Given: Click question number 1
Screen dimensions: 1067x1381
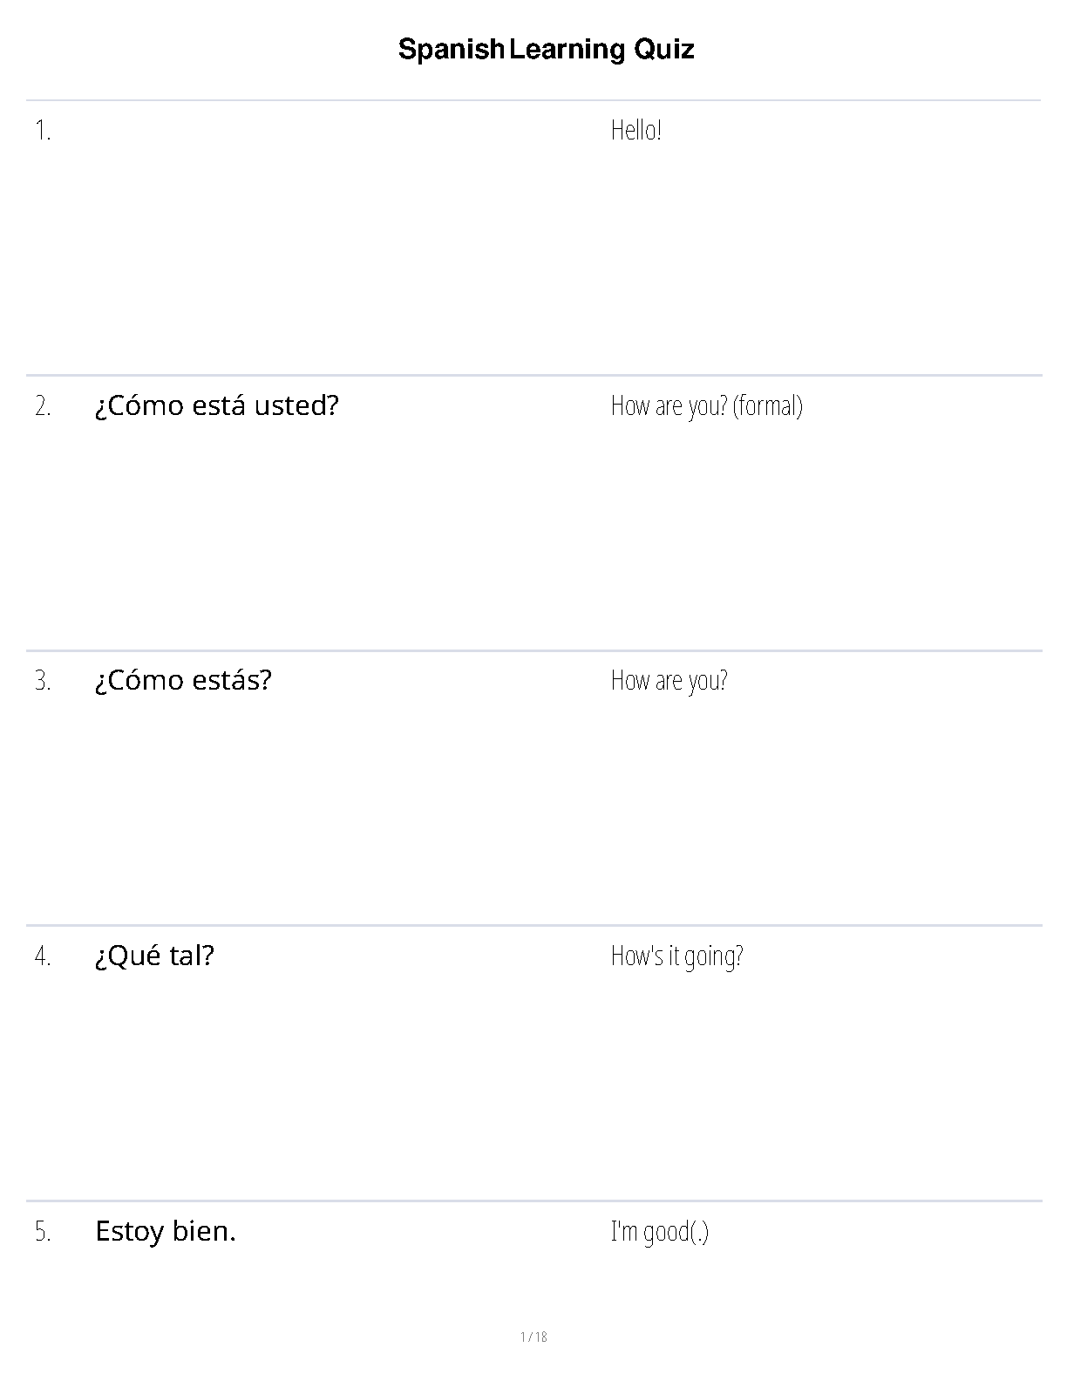Looking at the screenshot, I should [x=43, y=131].
